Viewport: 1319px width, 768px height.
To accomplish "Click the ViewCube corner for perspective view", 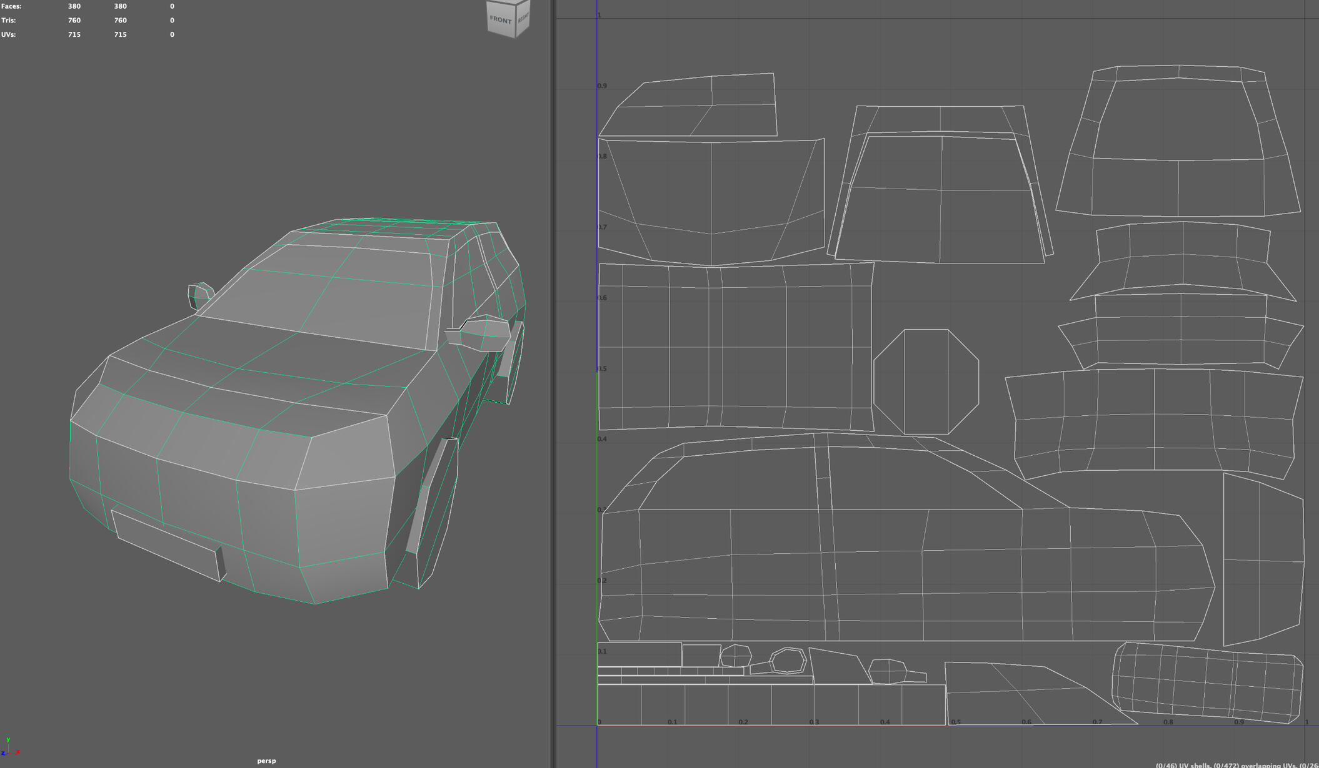I will [515, 4].
